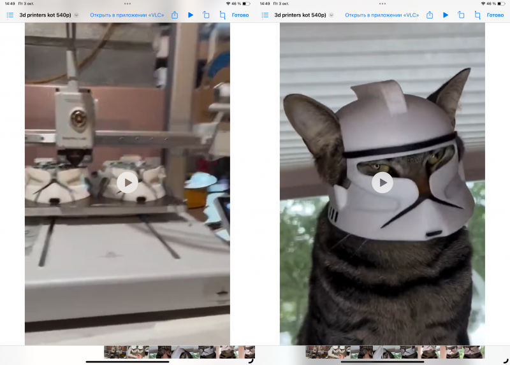The image size is (510, 365).
Task: Rotate the video in right pane
Action: click(461, 15)
